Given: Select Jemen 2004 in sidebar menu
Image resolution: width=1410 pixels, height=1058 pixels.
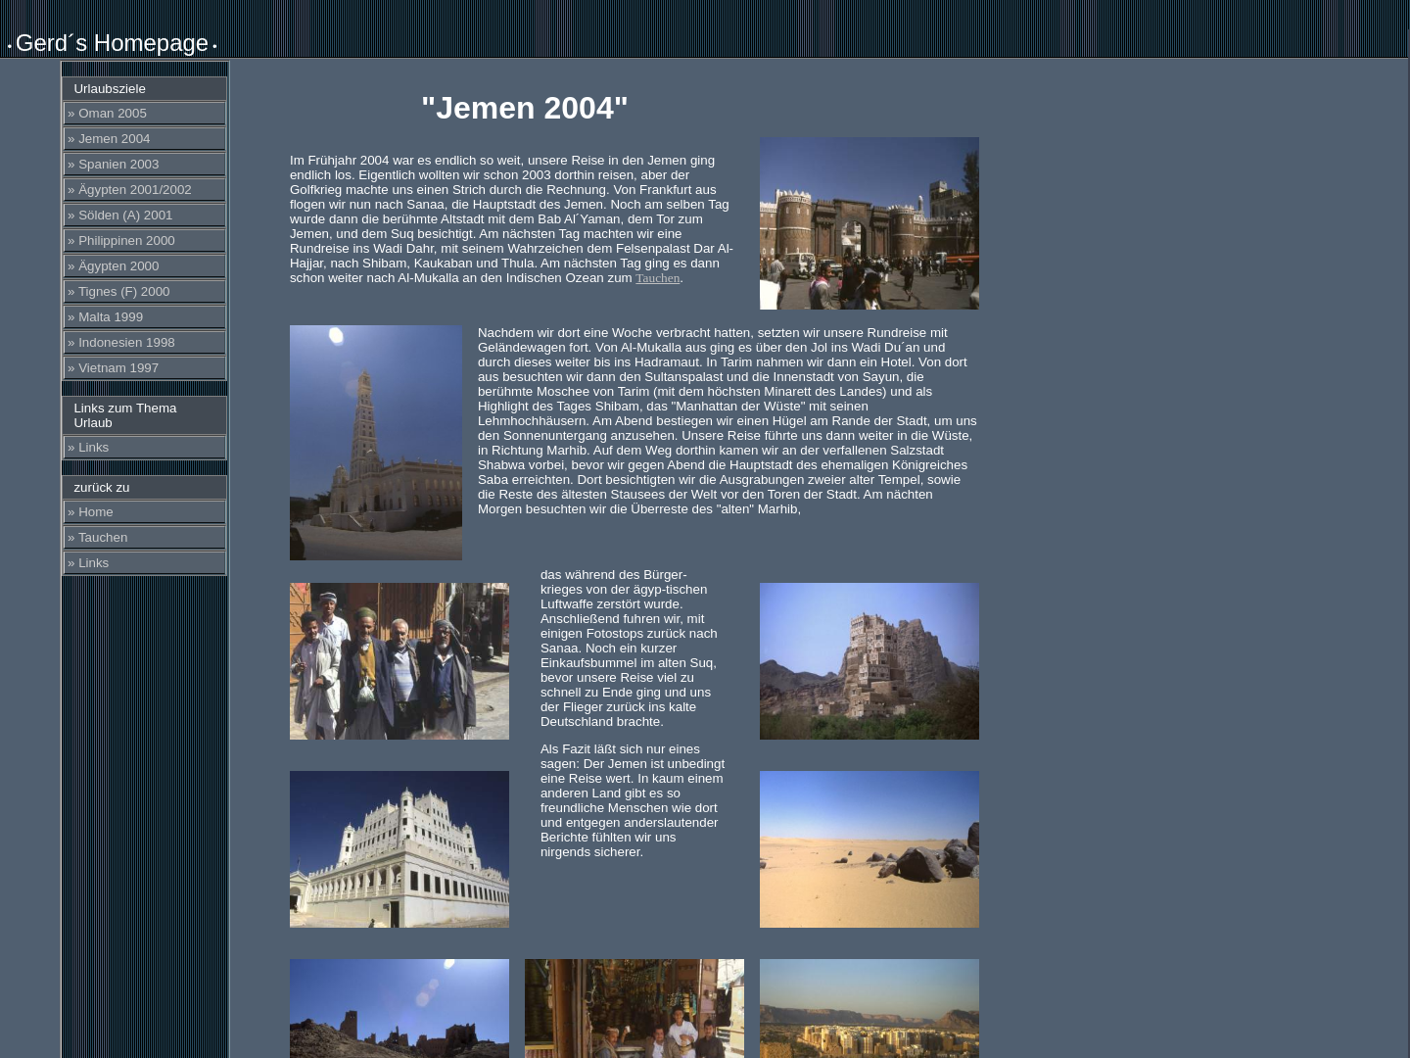Looking at the screenshot, I should click(x=145, y=139).
